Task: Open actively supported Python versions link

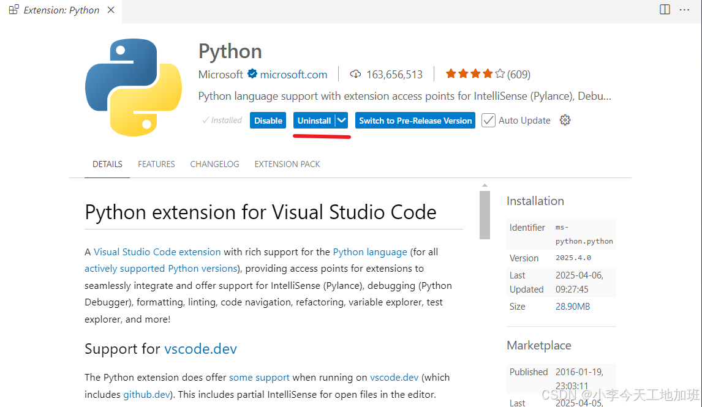Action: click(161, 268)
